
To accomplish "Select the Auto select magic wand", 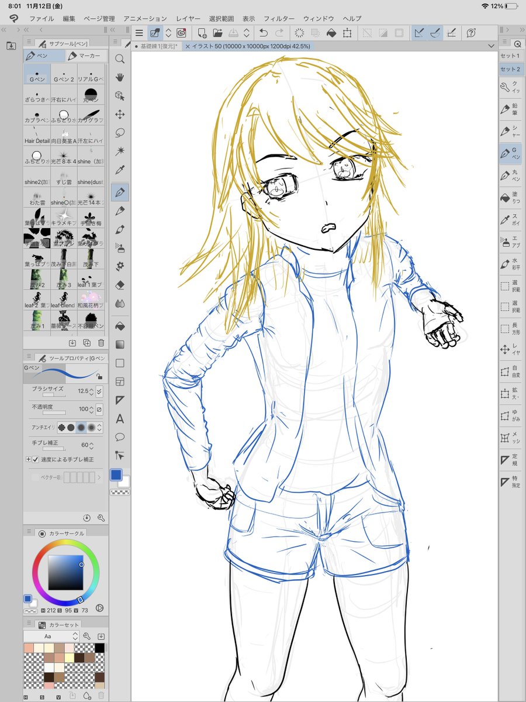I will coord(120,151).
